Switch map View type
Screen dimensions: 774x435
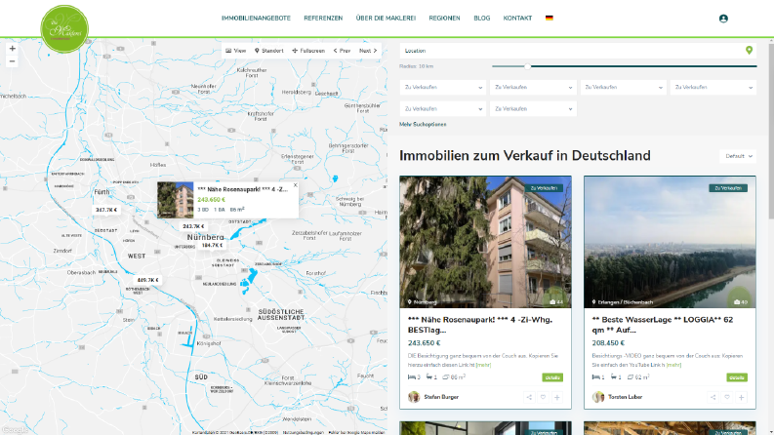(x=236, y=51)
